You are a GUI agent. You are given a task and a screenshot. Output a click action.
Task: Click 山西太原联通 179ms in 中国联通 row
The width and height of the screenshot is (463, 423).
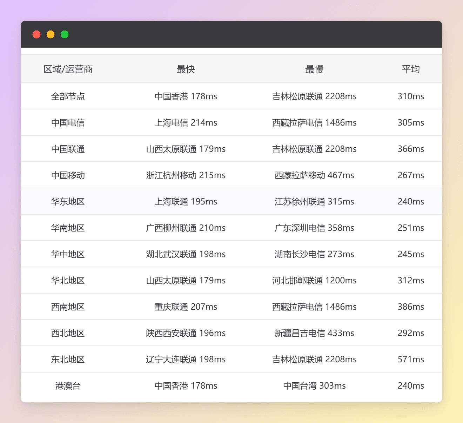click(186, 149)
